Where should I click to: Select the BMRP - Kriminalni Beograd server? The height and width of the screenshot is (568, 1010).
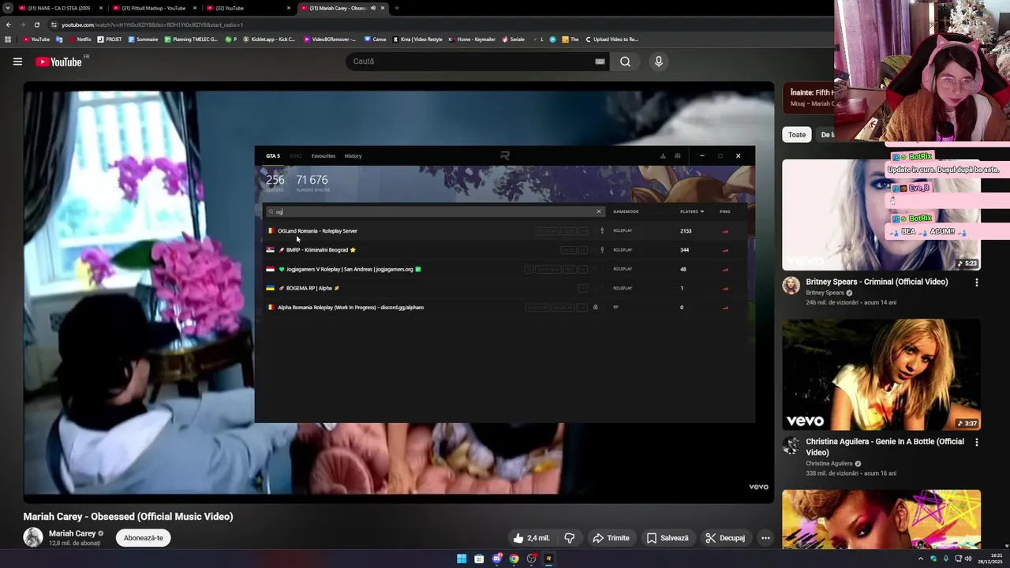(x=505, y=250)
